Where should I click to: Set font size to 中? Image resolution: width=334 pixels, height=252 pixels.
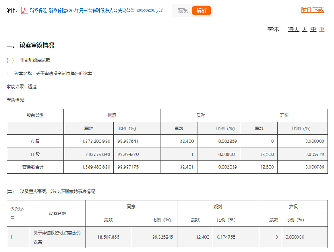pos(313,29)
